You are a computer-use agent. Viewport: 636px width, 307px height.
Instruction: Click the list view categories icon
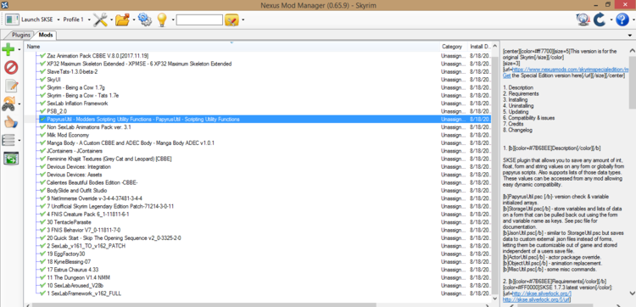point(8,140)
